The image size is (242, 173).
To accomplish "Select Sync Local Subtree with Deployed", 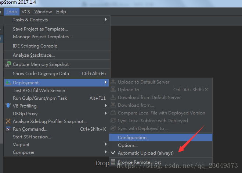I will pos(161,120).
